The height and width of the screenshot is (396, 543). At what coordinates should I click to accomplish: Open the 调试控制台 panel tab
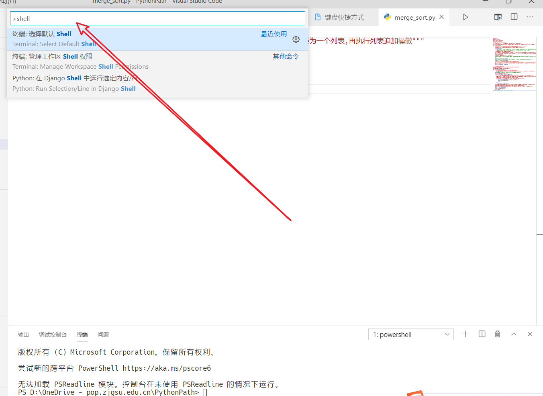coord(53,335)
